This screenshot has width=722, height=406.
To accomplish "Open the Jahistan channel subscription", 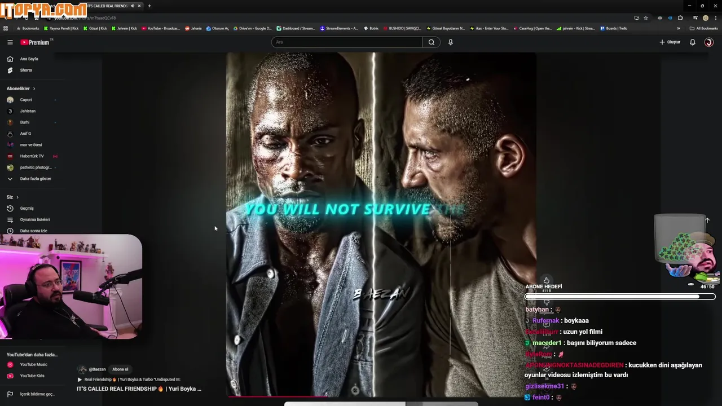I will (x=28, y=111).
